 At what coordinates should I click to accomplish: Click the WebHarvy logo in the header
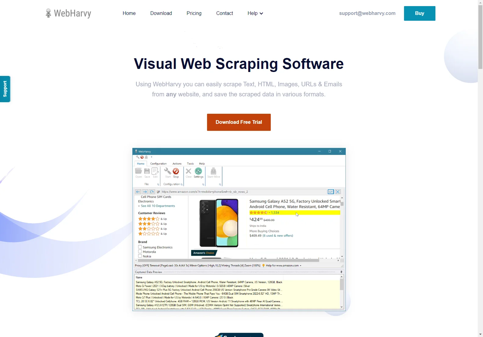point(68,13)
